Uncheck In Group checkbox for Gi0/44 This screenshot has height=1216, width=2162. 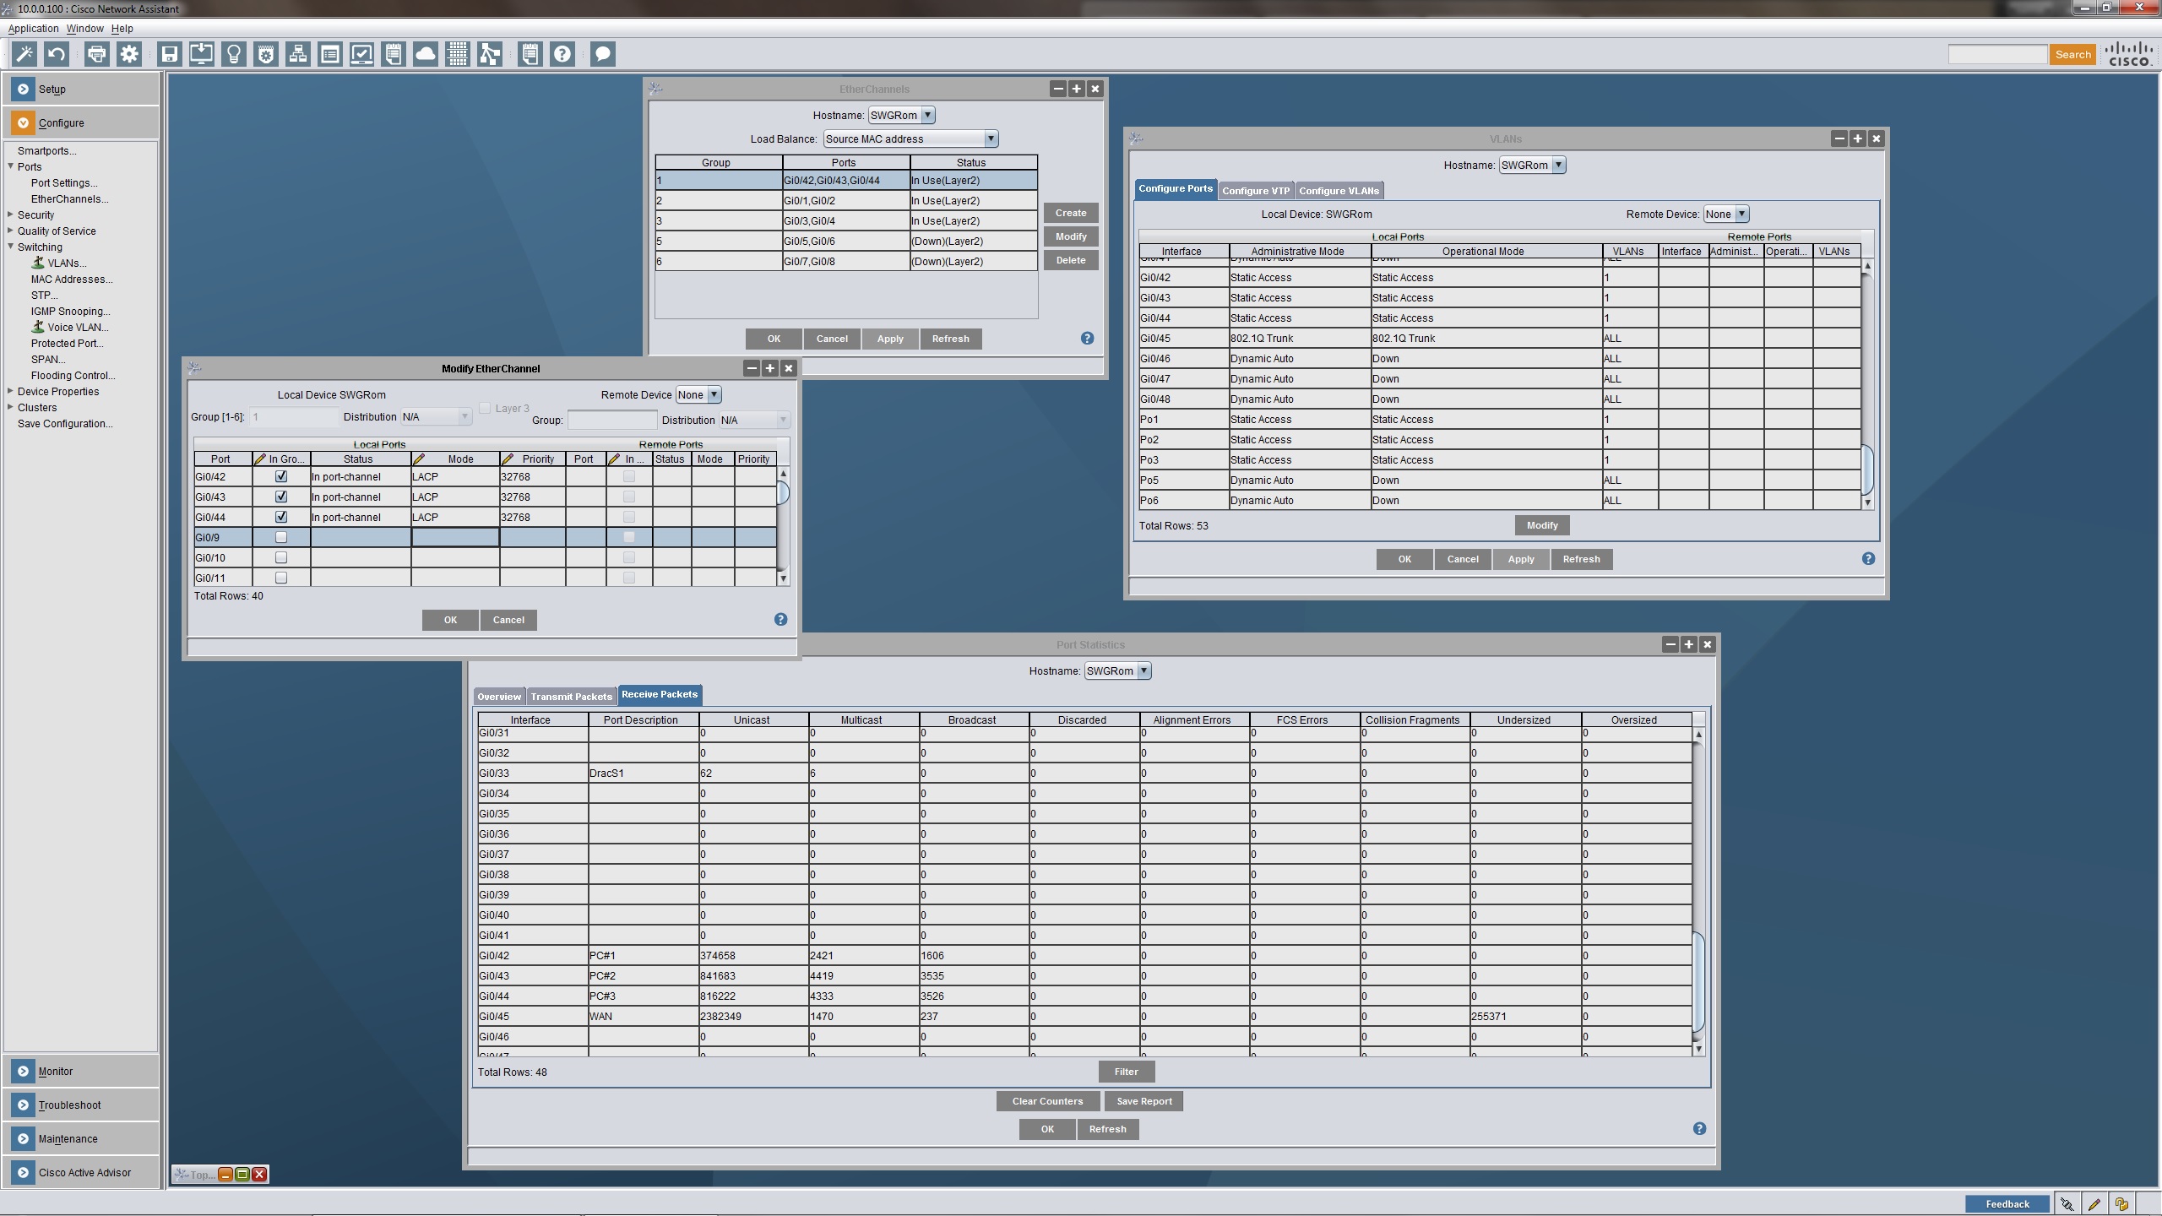281,517
